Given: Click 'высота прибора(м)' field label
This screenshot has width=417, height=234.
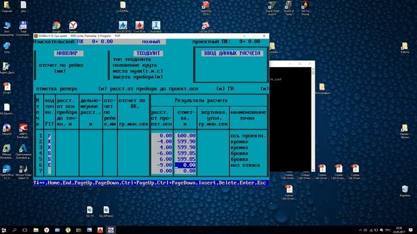Looking at the screenshot, I should click(137, 77).
